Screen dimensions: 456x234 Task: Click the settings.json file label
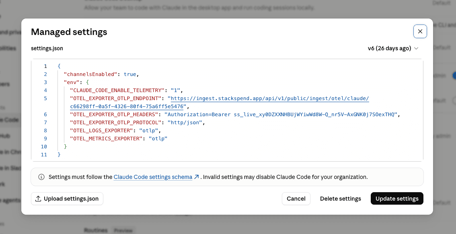pos(47,48)
